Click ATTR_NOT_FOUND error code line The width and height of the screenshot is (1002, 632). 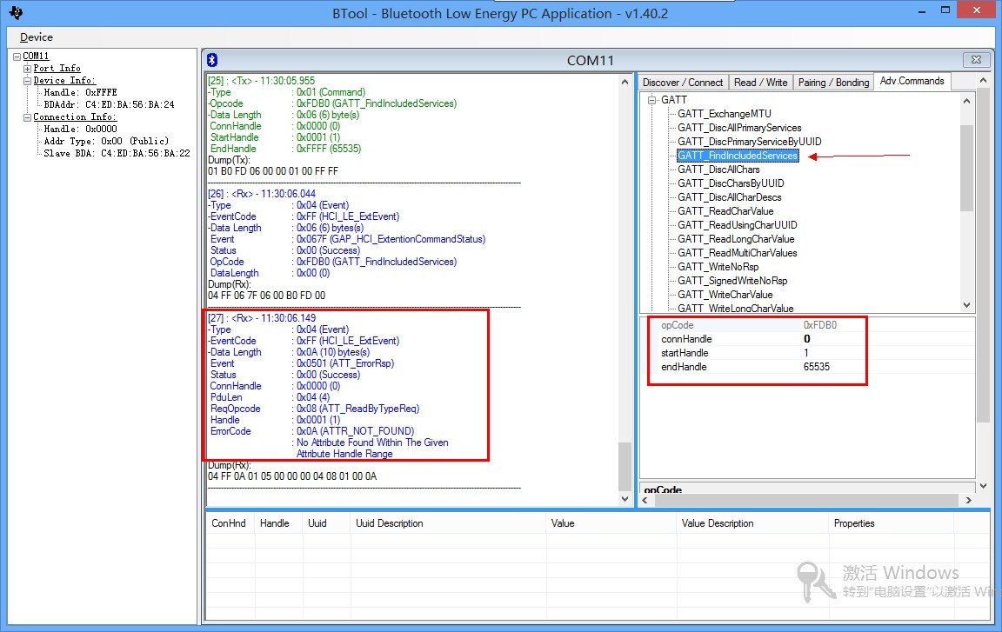[x=312, y=431]
